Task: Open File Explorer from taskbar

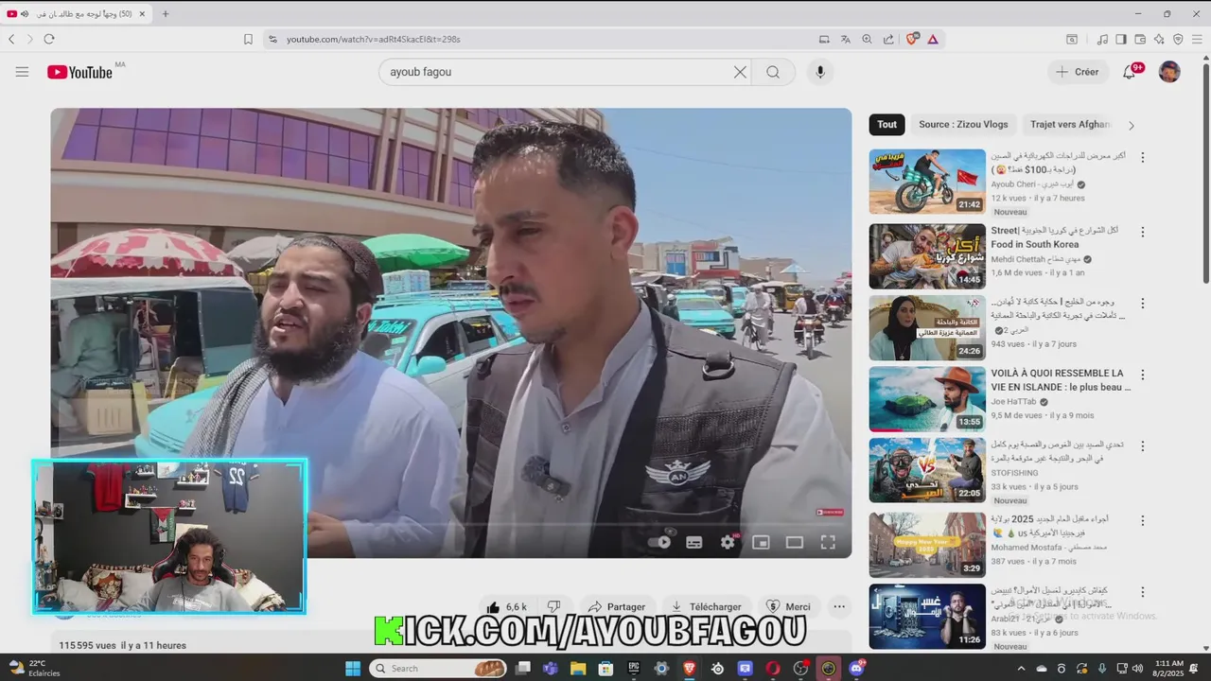Action: [x=578, y=669]
